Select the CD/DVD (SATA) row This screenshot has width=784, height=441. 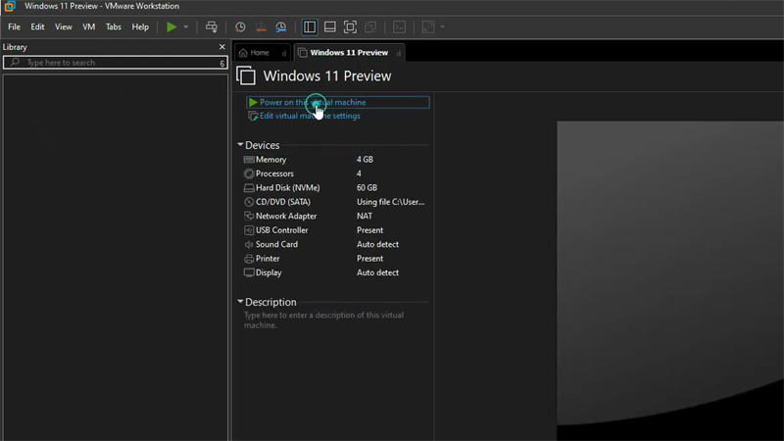coord(334,202)
